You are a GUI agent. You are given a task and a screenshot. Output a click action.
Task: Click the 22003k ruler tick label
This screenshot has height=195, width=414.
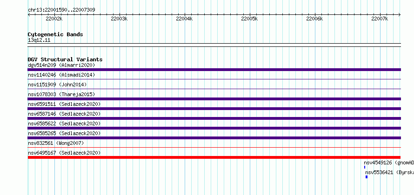119,19
